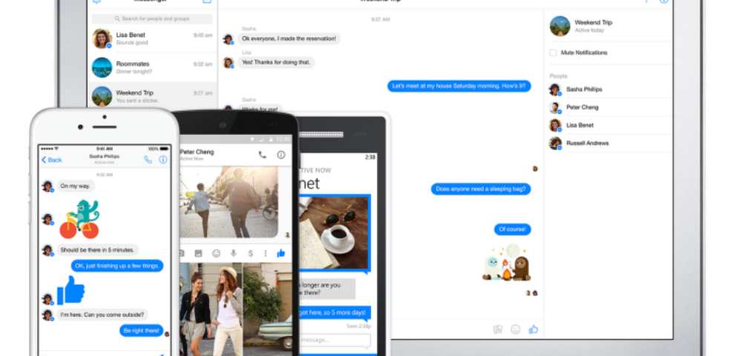
Task: Click the "Let's meet at my house Saturday morning" bubble
Action: click(x=459, y=86)
